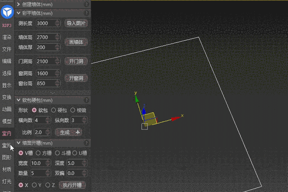Click the blue Z axis arrow gizmo

pos(144,111)
